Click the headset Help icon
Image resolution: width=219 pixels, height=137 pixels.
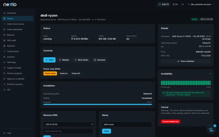click(x=4, y=133)
